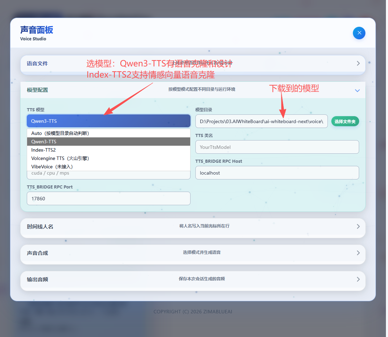Collapse the 模型配置 section chevron

[357, 90]
